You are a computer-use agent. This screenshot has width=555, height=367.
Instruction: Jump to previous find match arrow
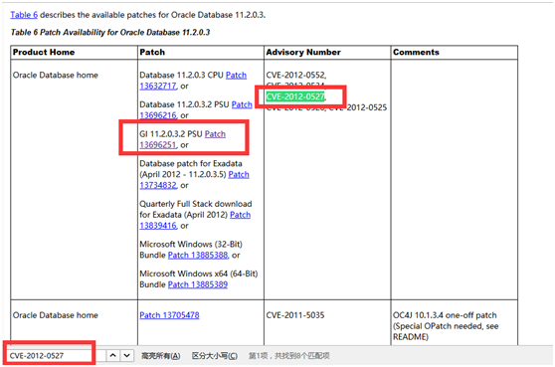point(113,355)
